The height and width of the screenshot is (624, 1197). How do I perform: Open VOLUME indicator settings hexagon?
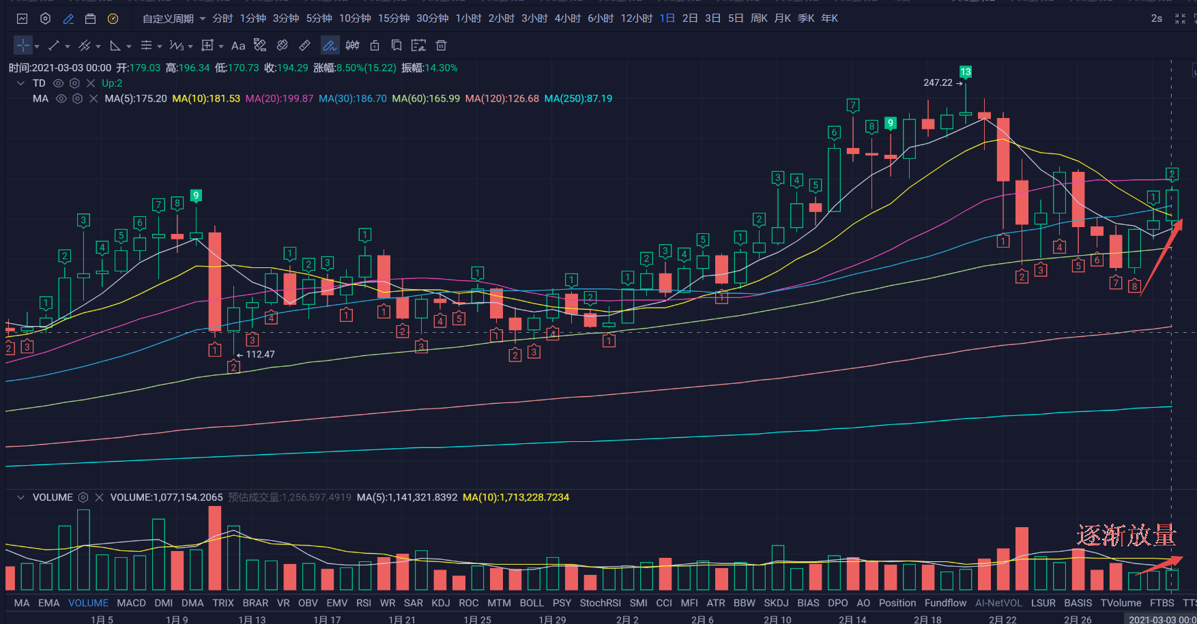tap(83, 498)
